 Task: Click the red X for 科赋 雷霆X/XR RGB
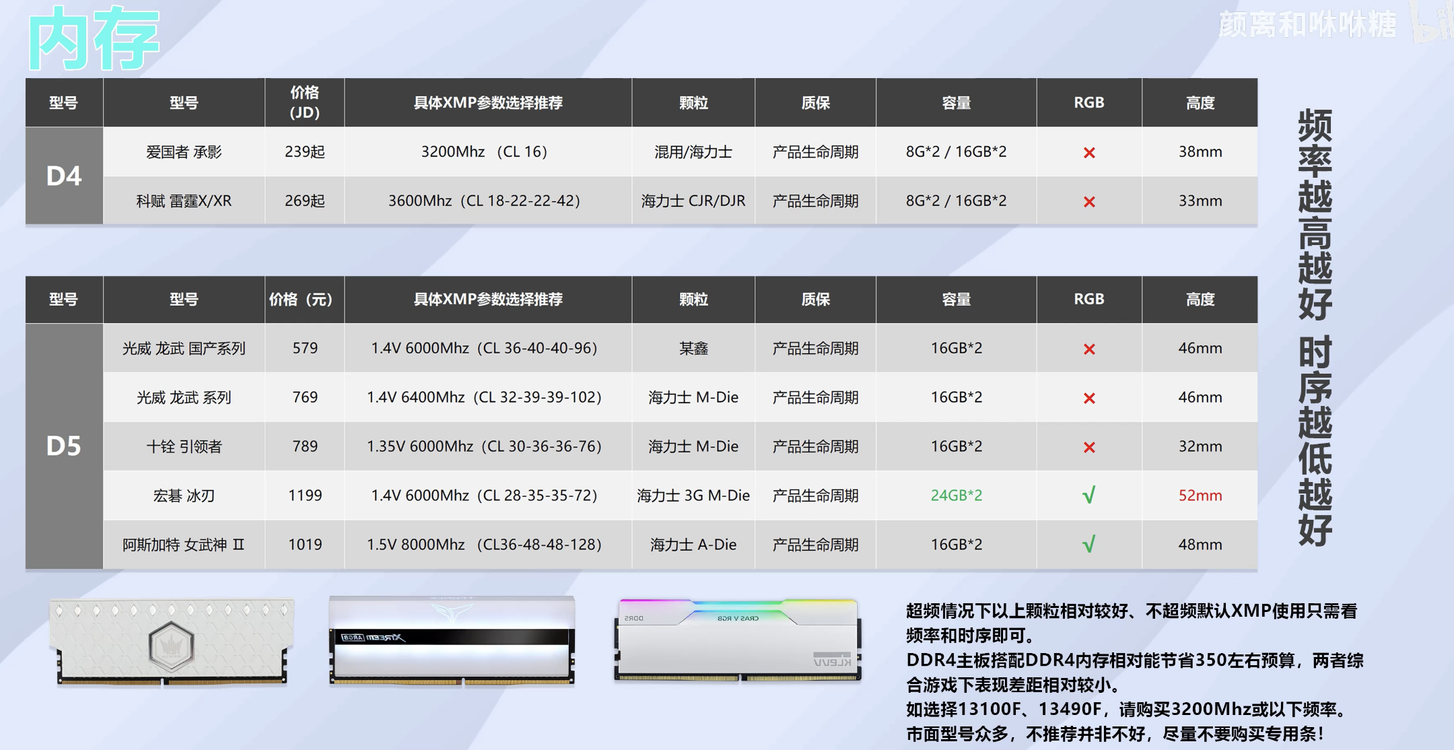(1088, 202)
